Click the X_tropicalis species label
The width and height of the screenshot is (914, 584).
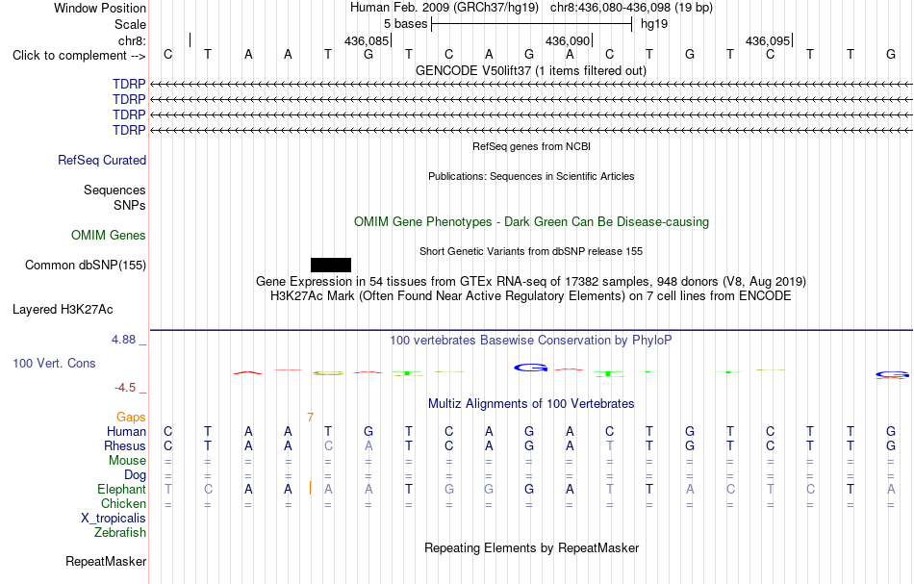114,519
